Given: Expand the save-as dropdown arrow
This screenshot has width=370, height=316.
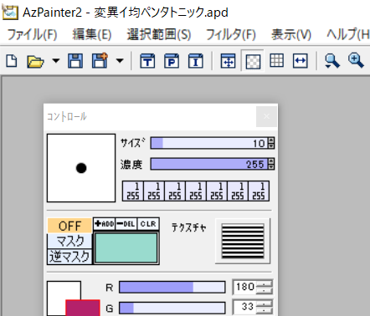Looking at the screenshot, I should [x=120, y=60].
